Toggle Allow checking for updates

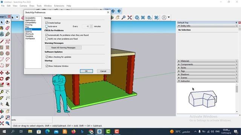click(x=47, y=57)
